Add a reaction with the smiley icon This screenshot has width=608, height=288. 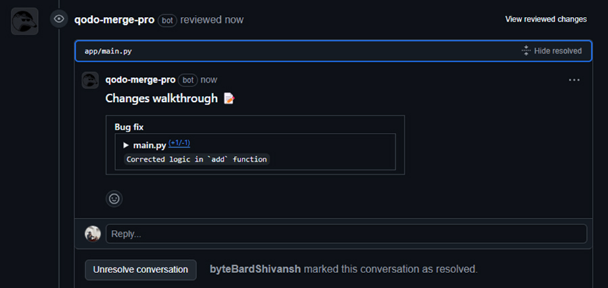click(x=114, y=199)
